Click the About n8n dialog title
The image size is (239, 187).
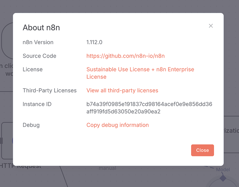tap(41, 28)
